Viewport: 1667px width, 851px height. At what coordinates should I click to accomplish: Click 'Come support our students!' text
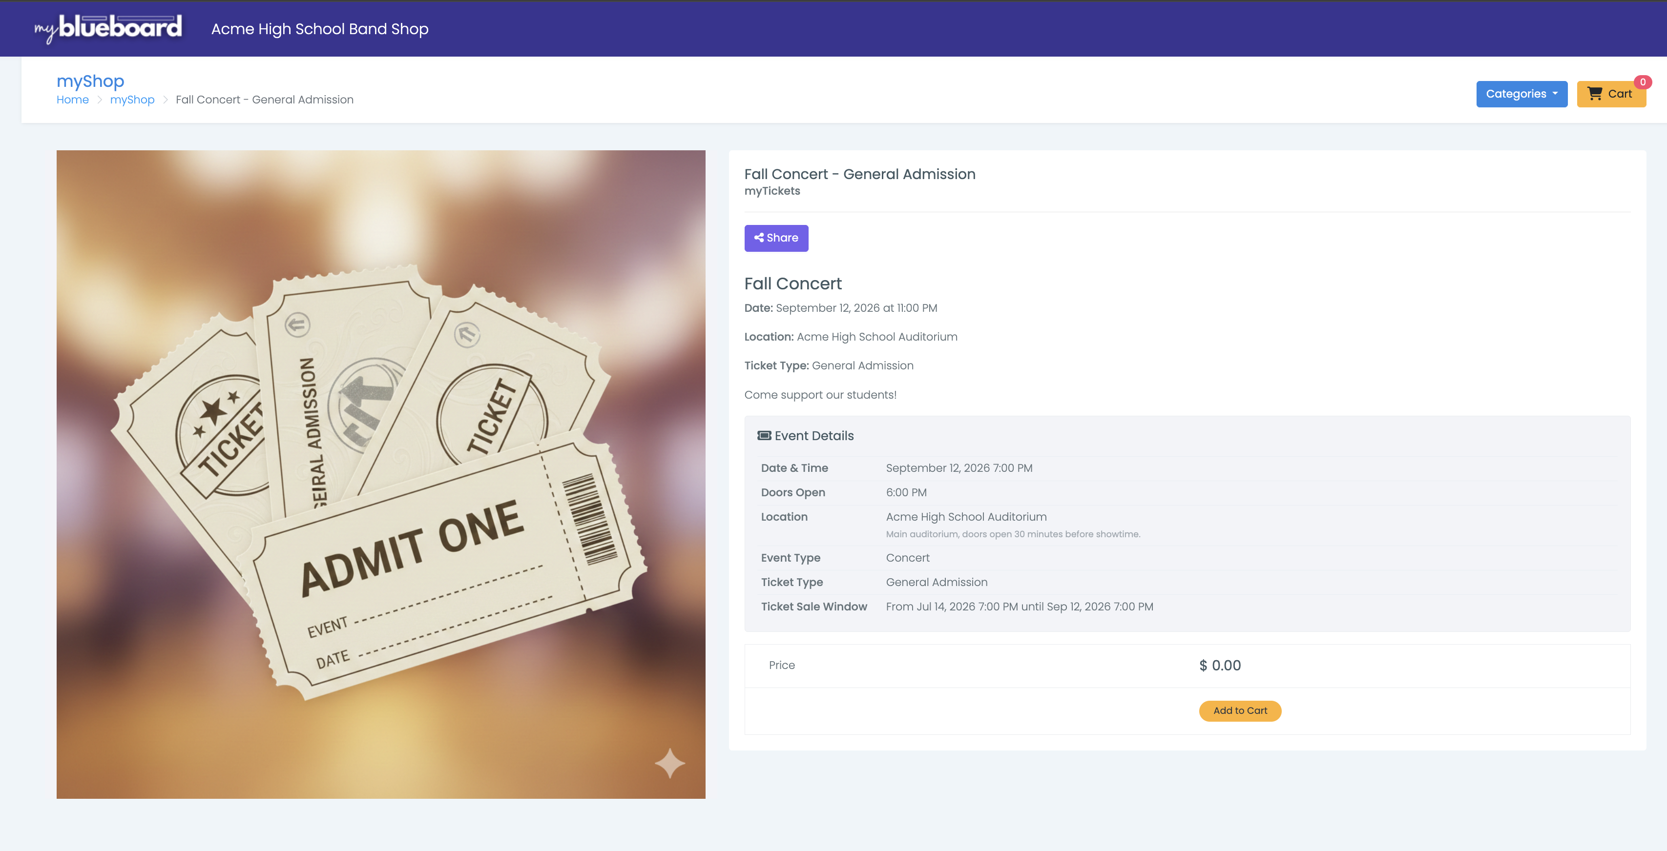[x=820, y=395]
